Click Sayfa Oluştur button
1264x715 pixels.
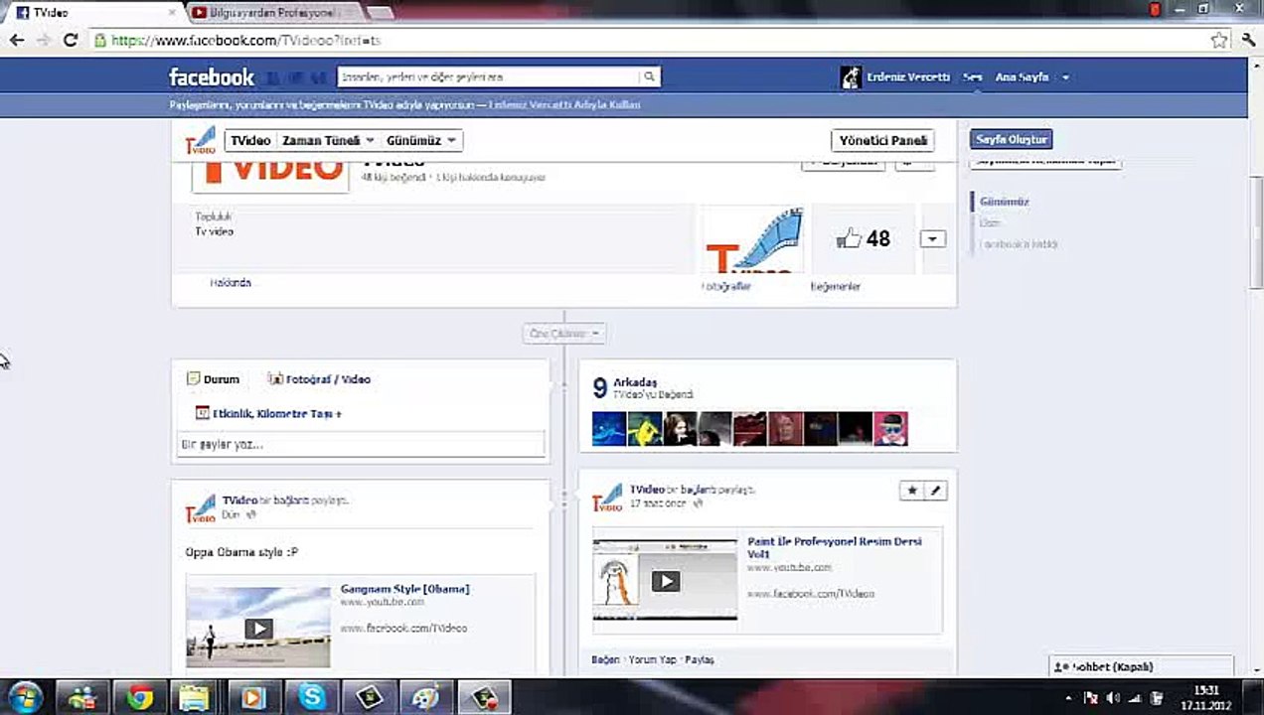tap(1011, 140)
